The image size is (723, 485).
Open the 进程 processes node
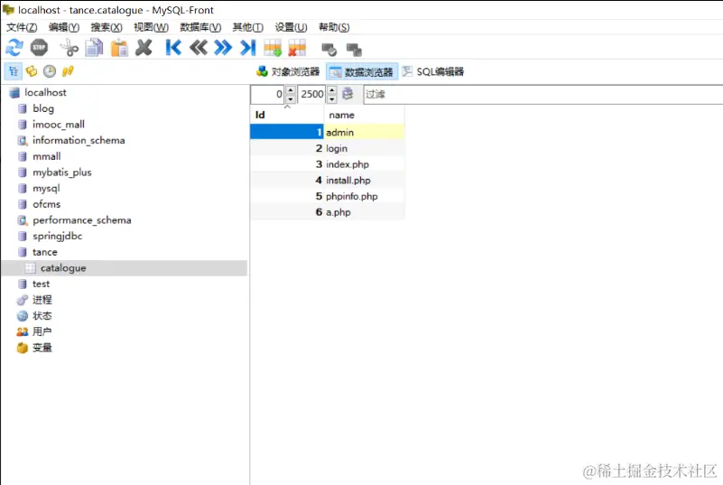(42, 300)
